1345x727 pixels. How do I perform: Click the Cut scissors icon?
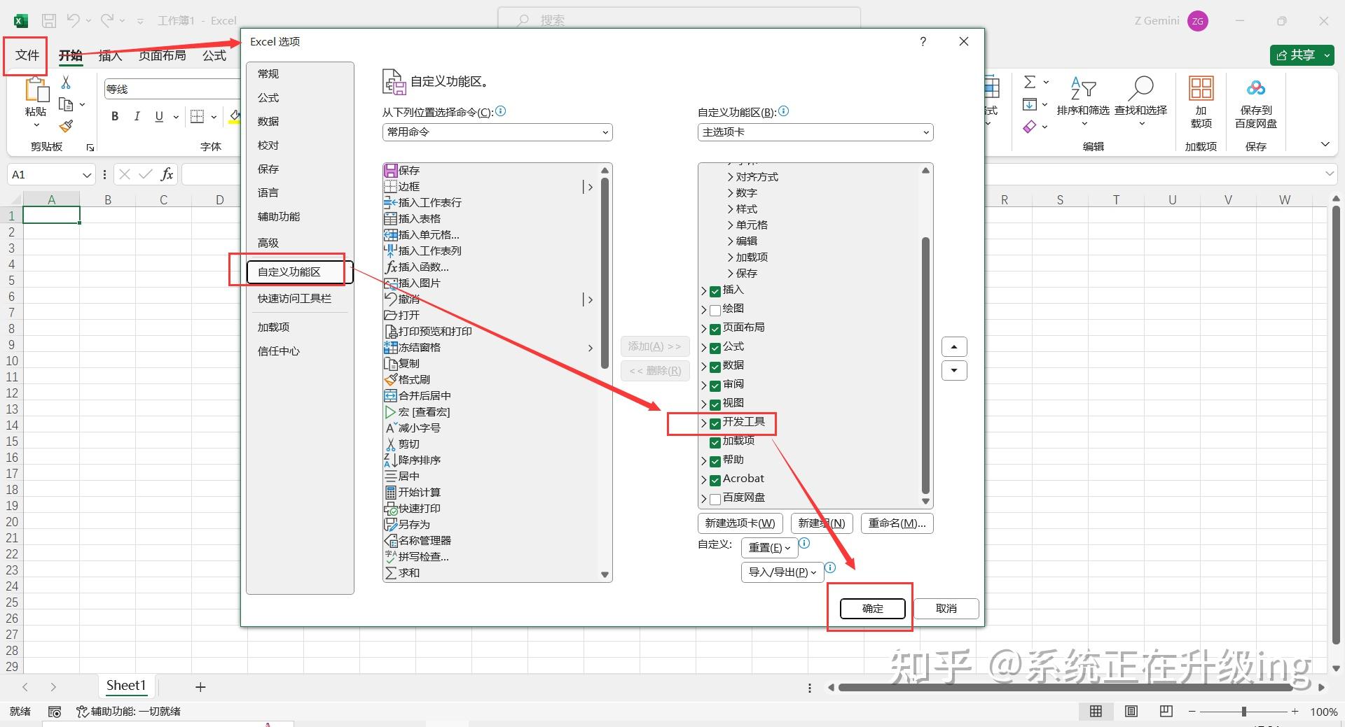[66, 83]
